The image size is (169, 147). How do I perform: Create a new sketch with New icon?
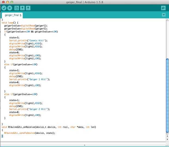point(17,8)
